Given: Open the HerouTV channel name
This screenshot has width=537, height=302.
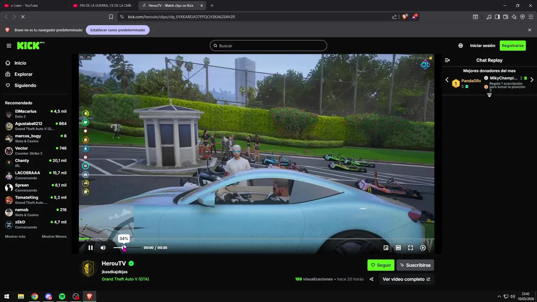Looking at the screenshot, I should click(114, 263).
